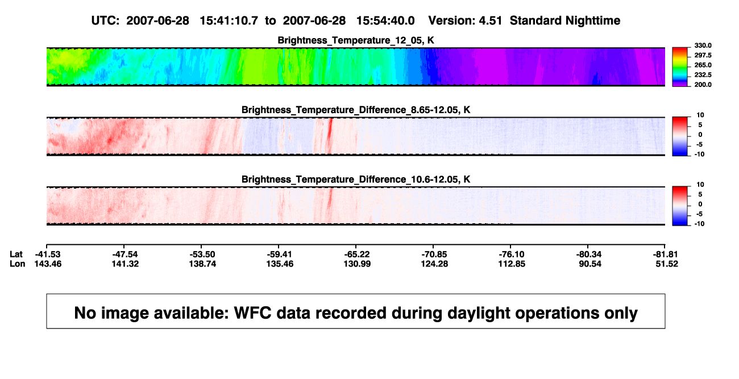
Task: Click latitude tick value -80.34
Action: 588,254
